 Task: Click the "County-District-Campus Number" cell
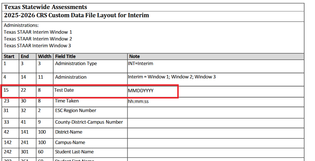(x=89, y=122)
